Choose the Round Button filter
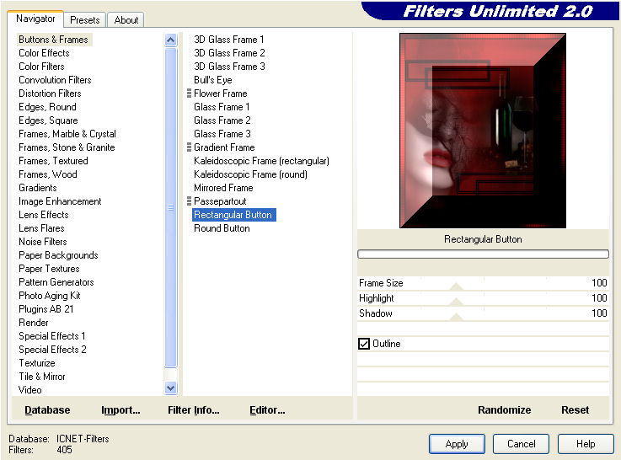The height and width of the screenshot is (460, 621). click(x=222, y=228)
